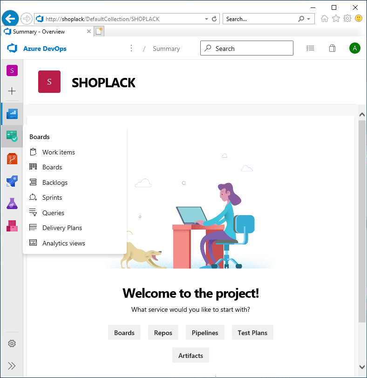367x378 pixels.
Task: Click the Work items clipboard icon
Action: point(33,152)
